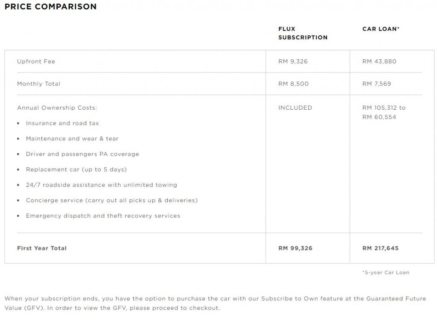The image size is (437, 320).
Task: Click car loan monthly total RM 7,569
Action: (x=377, y=84)
